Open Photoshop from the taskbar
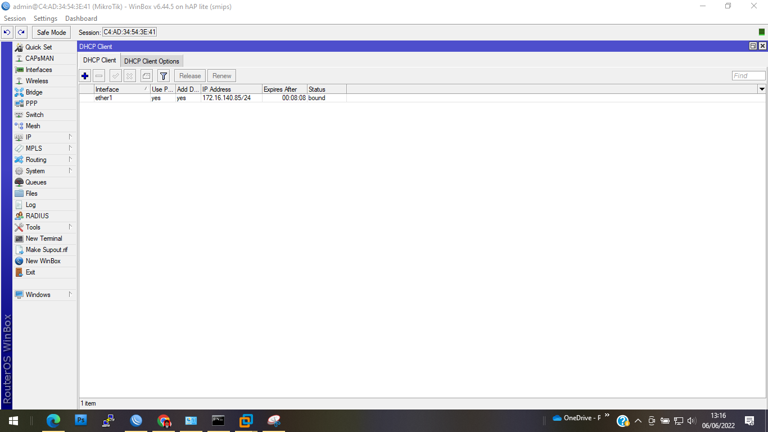Screen dimensions: 768x432 pyautogui.click(x=81, y=421)
